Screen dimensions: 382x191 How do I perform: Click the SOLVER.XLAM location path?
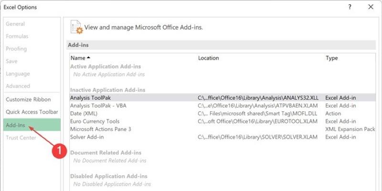click(257, 137)
